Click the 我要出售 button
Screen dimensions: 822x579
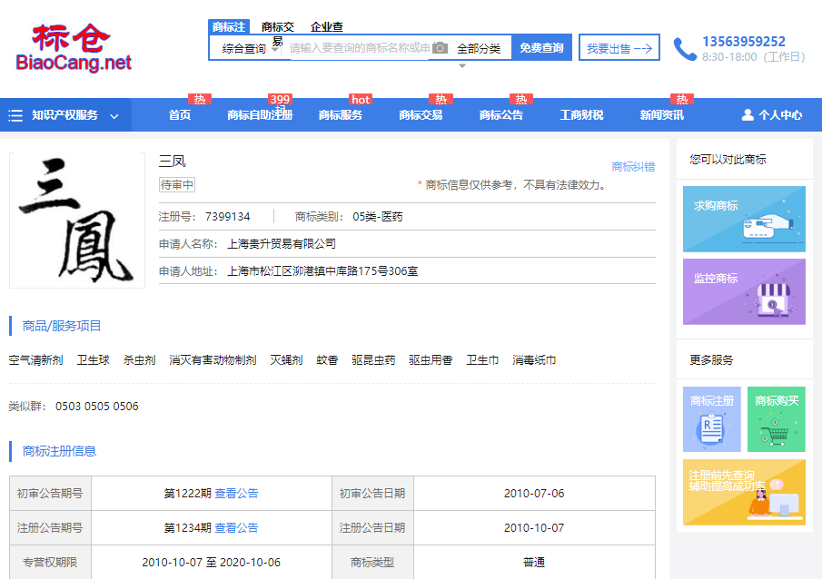619,48
